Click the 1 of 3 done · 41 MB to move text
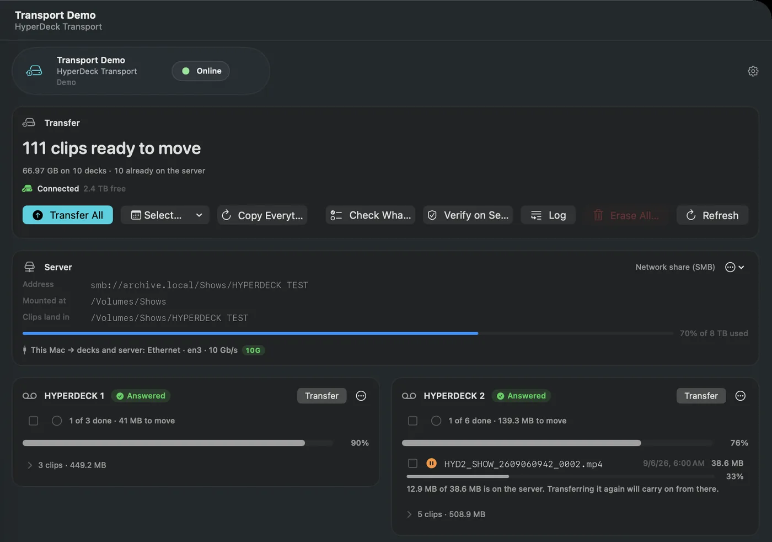Viewport: 772px width, 542px height. point(122,421)
